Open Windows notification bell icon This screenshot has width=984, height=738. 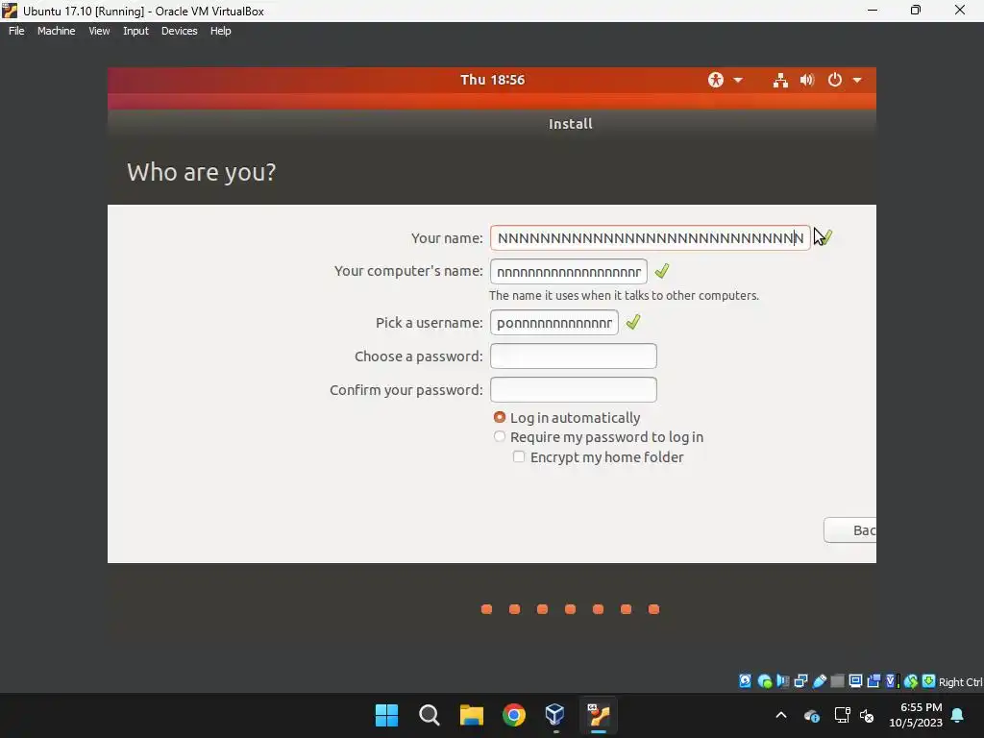pos(958,715)
